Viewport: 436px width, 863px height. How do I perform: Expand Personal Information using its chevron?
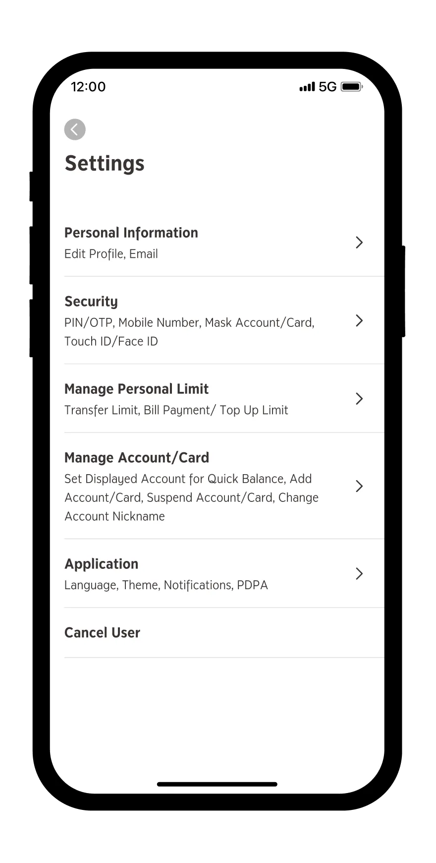(359, 243)
